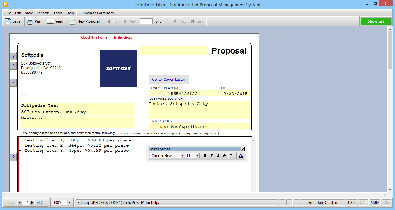Click the Go to Cover Letter button
Screen dimensions: 395x210
pyautogui.click(x=169, y=79)
